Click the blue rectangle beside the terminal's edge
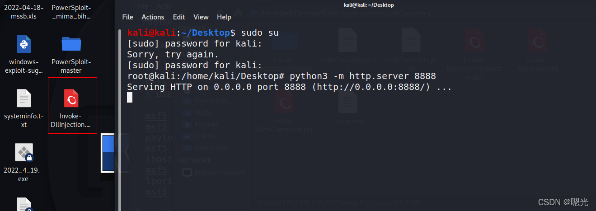Viewport: 596px width, 211px height. (107, 153)
